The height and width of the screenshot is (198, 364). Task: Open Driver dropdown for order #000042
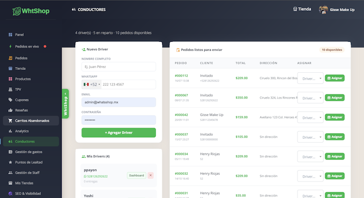(x=310, y=117)
